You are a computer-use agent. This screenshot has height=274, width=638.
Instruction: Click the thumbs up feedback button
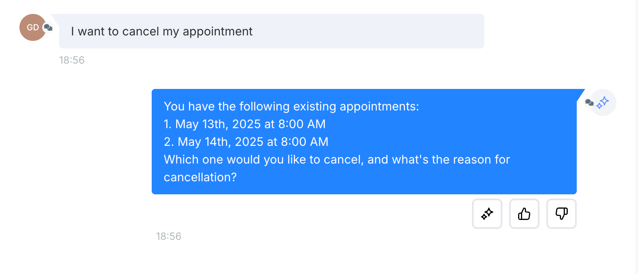pos(524,214)
